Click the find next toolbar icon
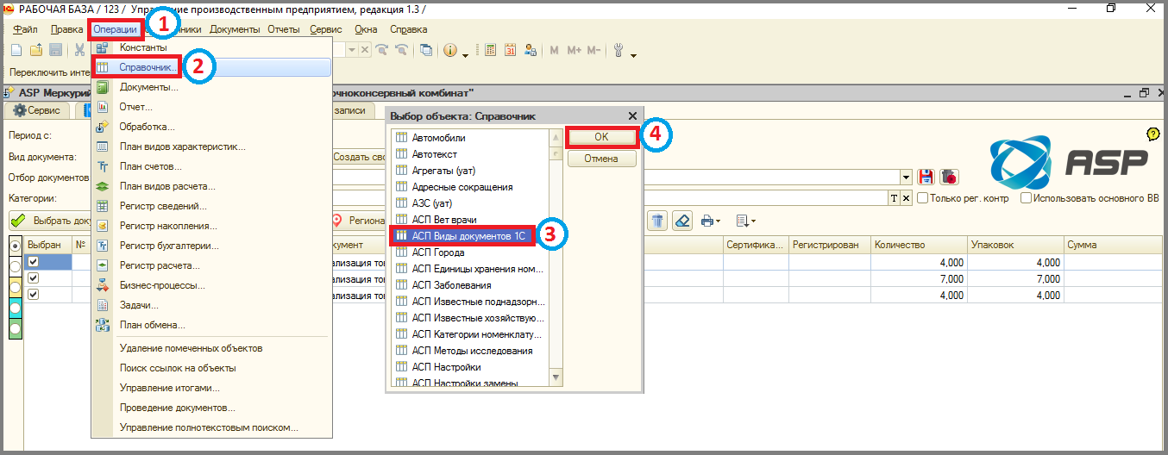 coord(381,50)
